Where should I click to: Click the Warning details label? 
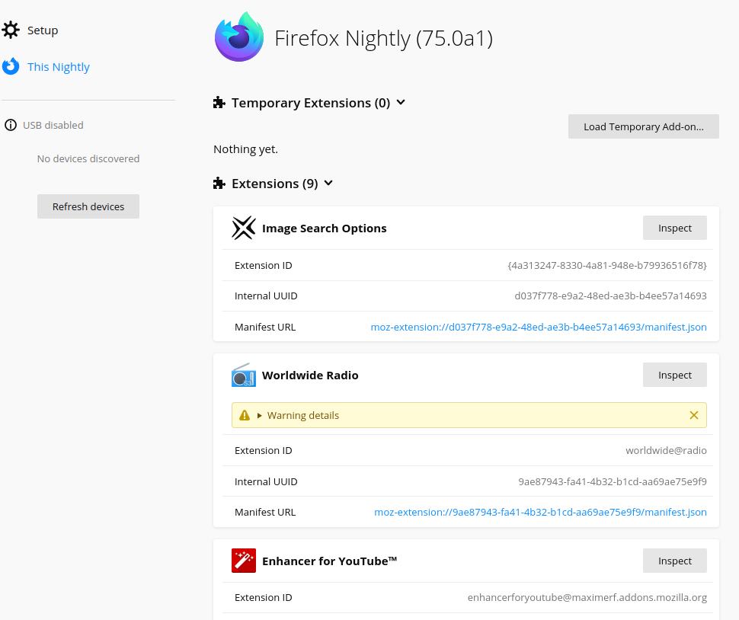click(x=303, y=416)
